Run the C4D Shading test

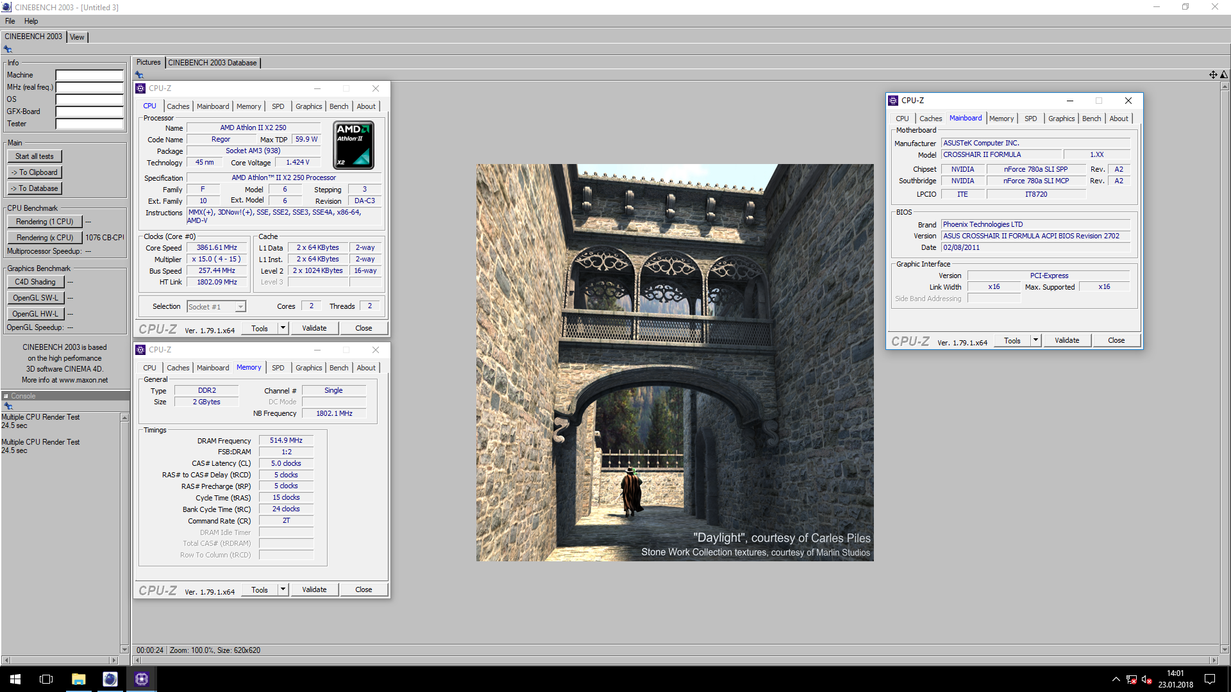point(35,282)
